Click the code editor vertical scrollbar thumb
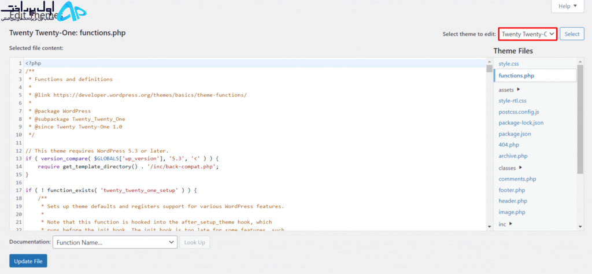Image resolution: width=592 pixels, height=274 pixels. [489, 68]
